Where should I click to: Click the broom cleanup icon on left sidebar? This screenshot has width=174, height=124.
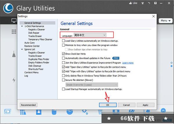(x=14, y=54)
